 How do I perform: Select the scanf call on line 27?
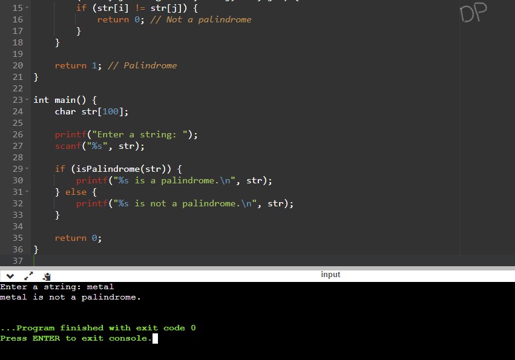[100, 146]
